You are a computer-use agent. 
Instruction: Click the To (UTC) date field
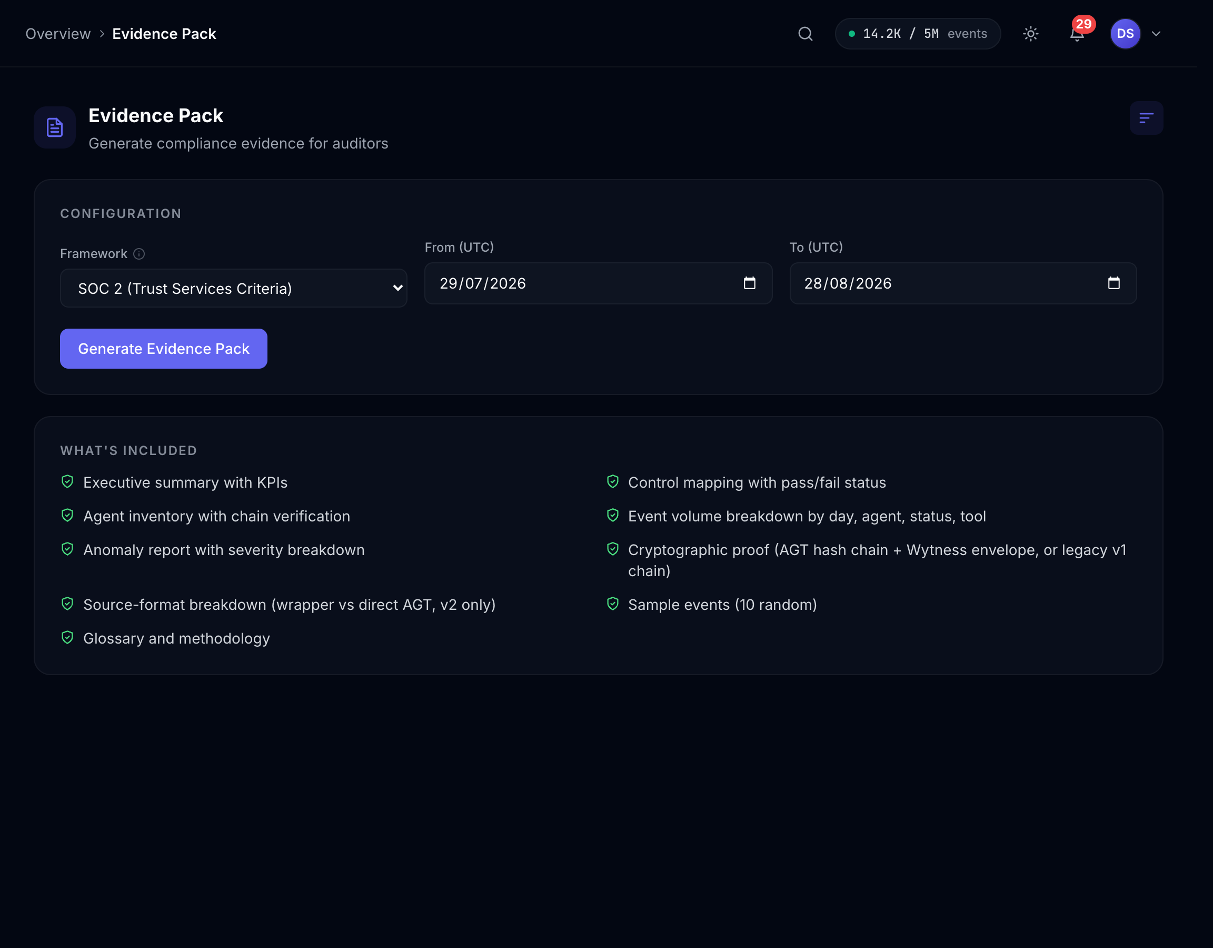[963, 283]
